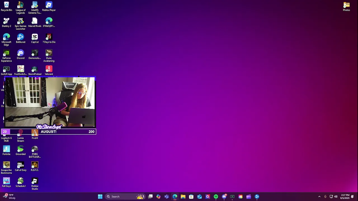The image size is (358, 201).
Task: Select the Microsoft Edge desktop shortcut
Action: click(6, 40)
